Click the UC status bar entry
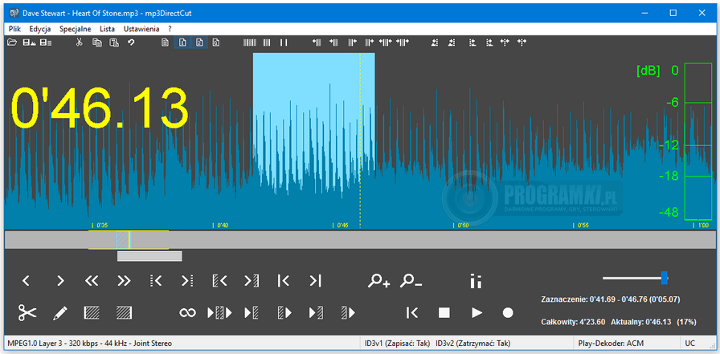 [x=690, y=343]
